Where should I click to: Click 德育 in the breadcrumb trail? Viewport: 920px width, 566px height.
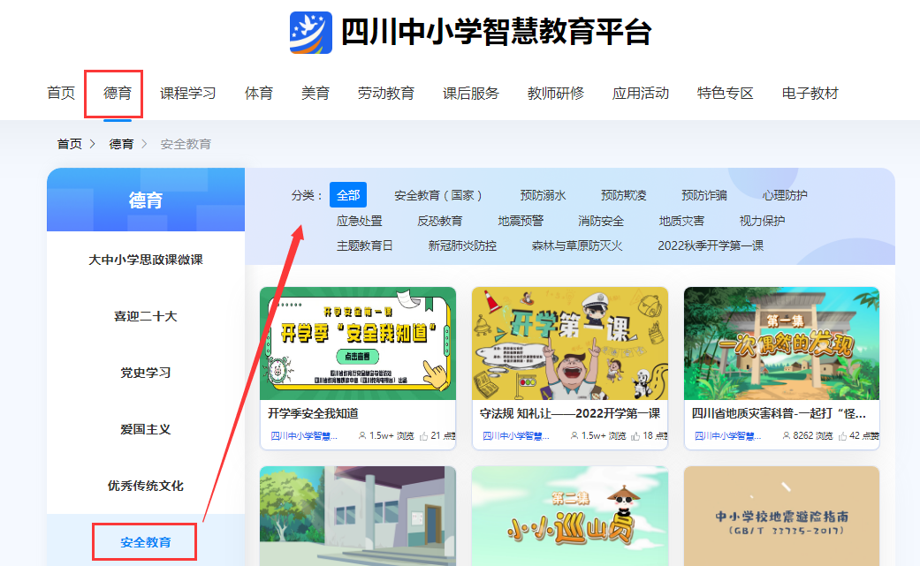[x=121, y=144]
